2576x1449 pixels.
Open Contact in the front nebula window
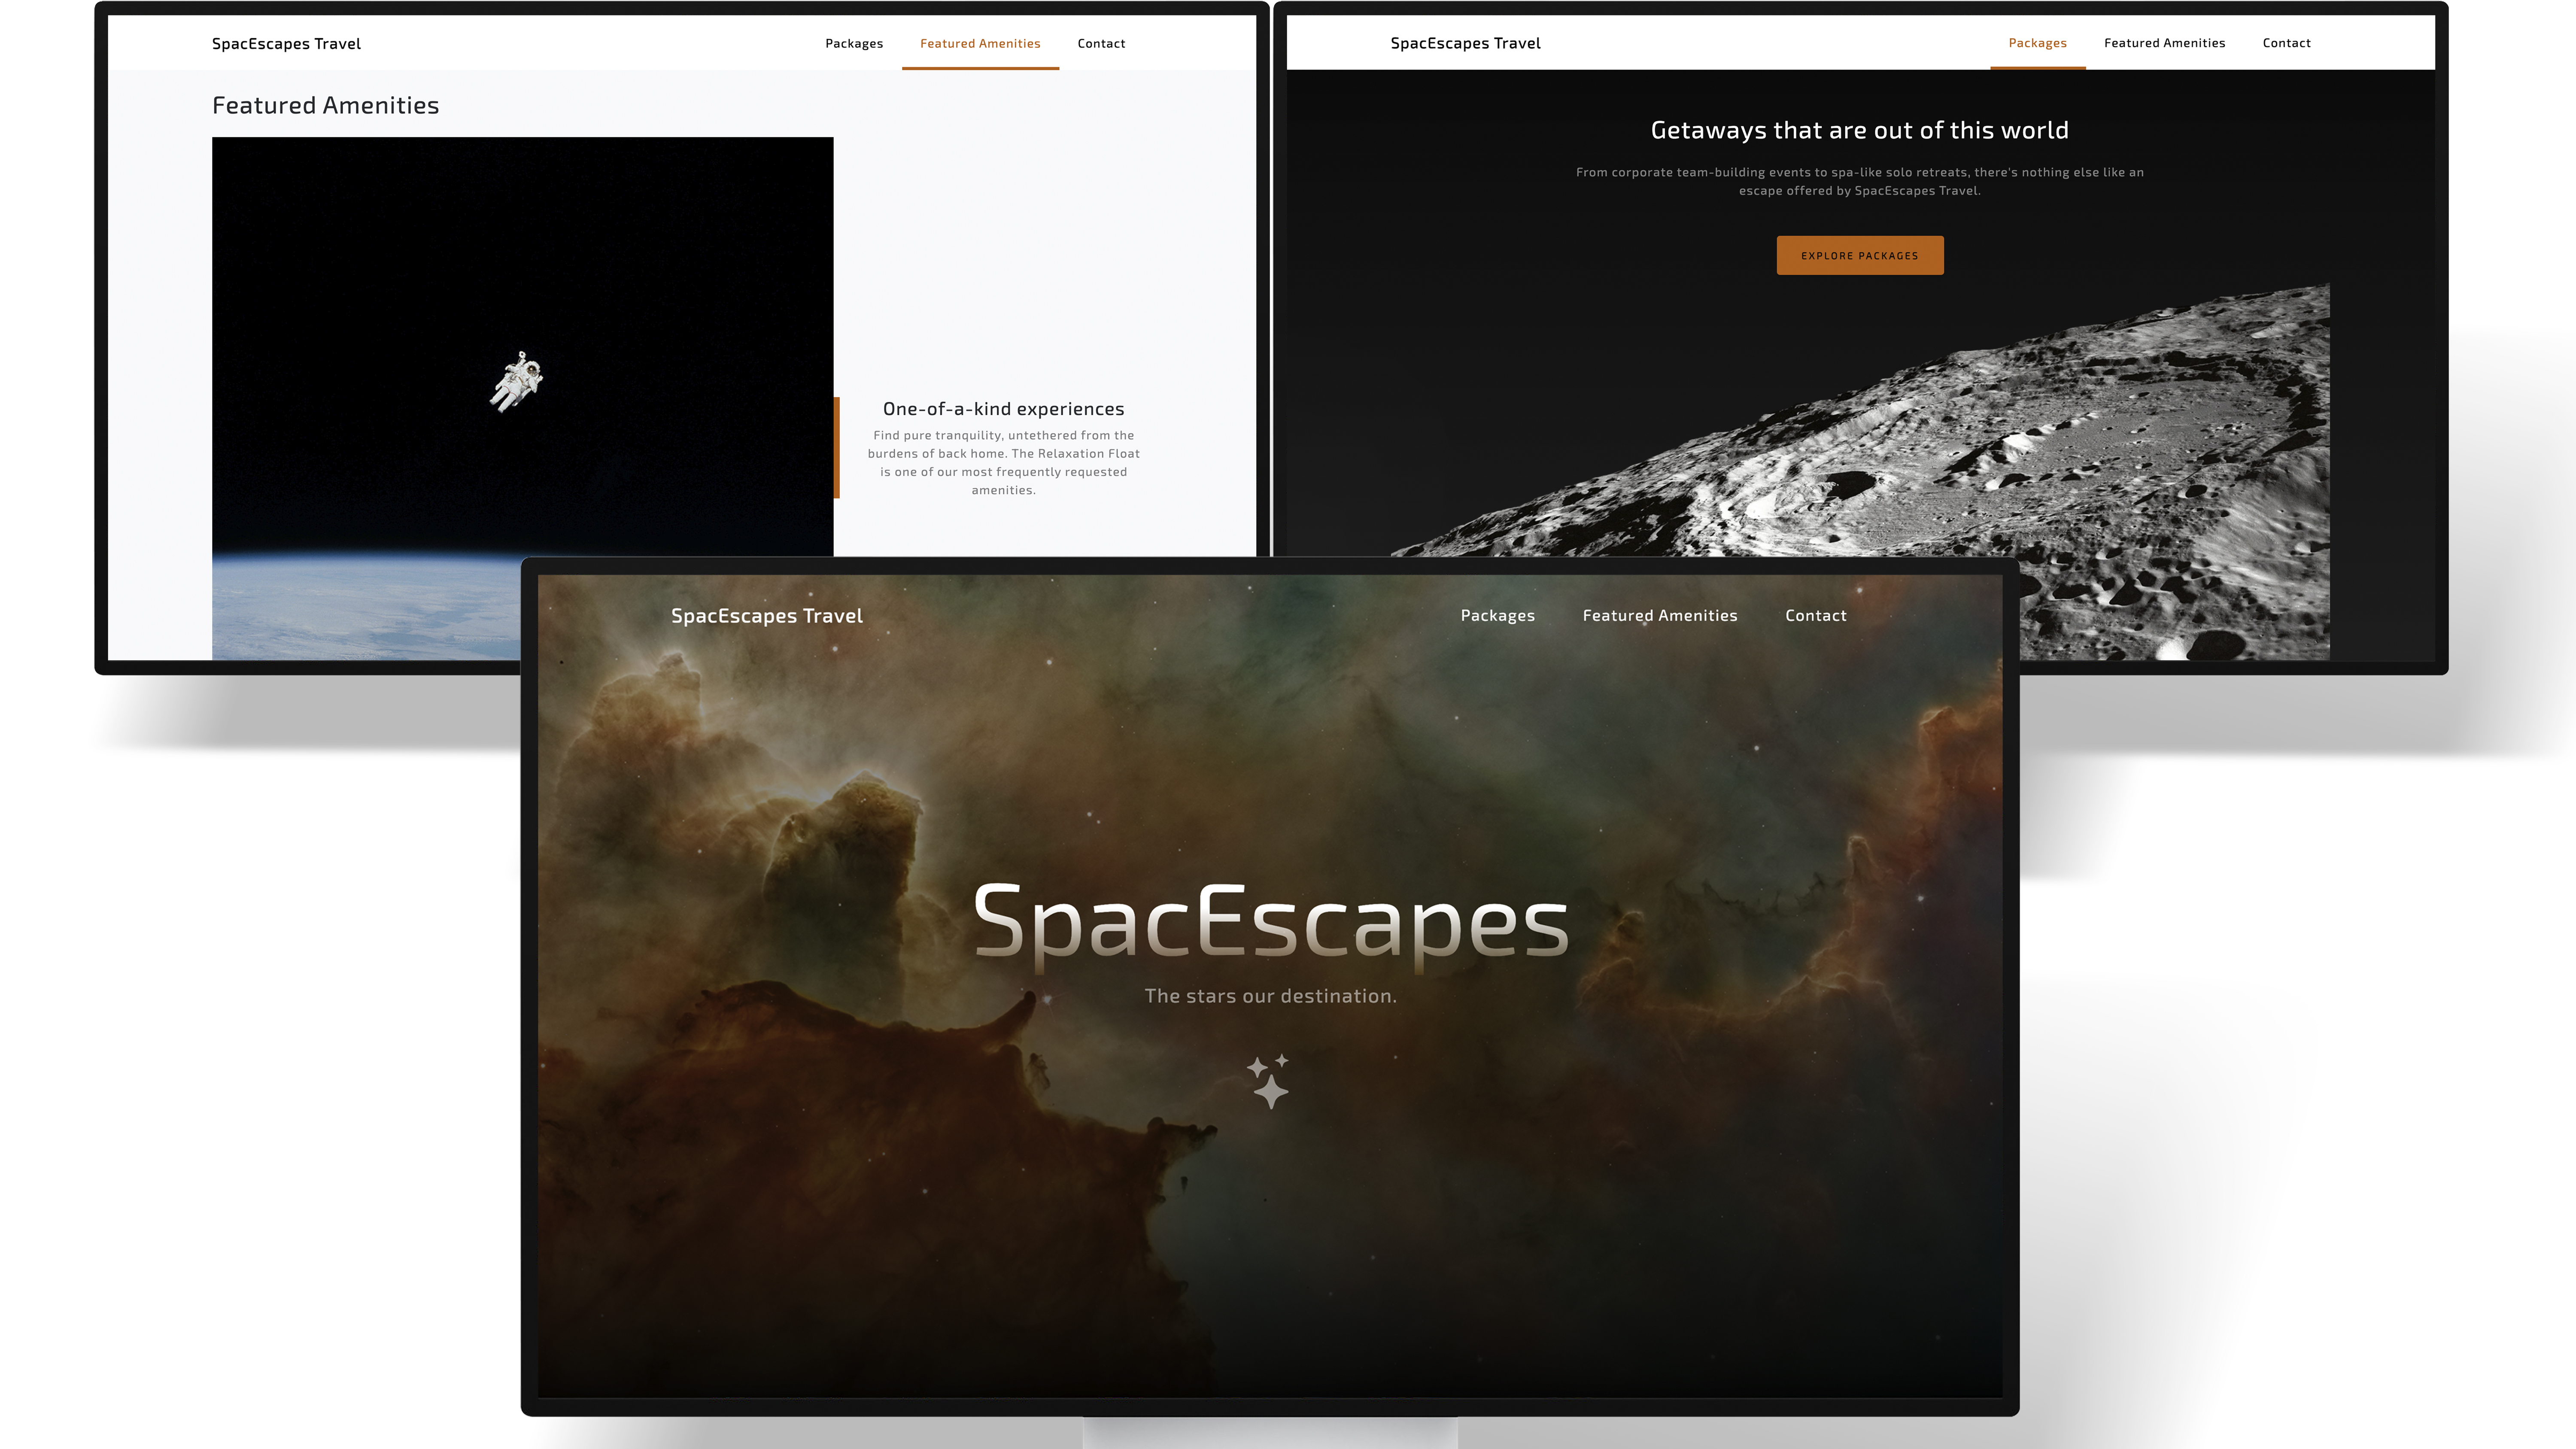pyautogui.click(x=1816, y=616)
